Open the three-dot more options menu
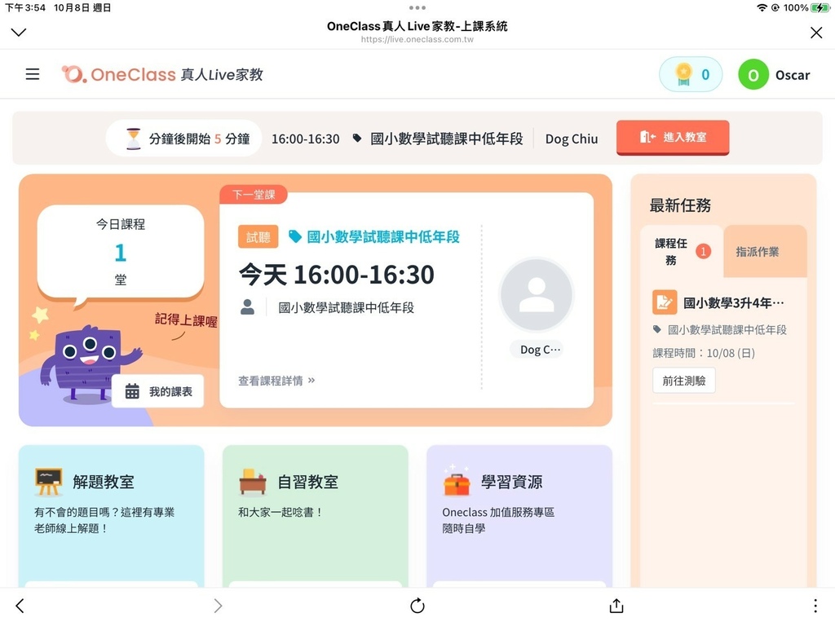Screen dimensions: 835x626 click(815, 606)
